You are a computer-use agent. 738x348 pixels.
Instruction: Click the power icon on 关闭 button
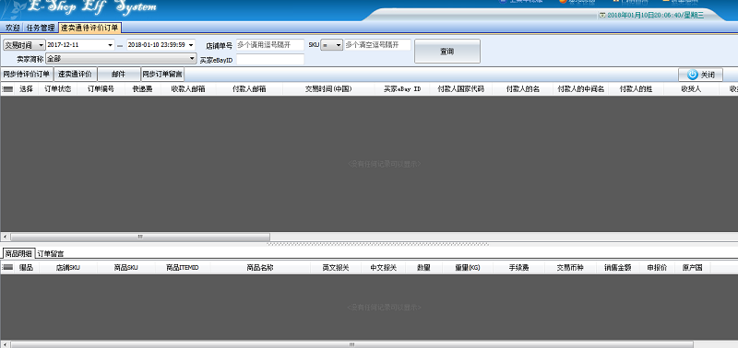pyautogui.click(x=692, y=75)
